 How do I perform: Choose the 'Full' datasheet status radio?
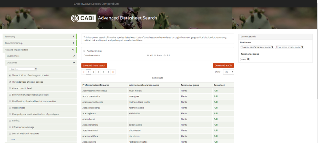(165, 55)
